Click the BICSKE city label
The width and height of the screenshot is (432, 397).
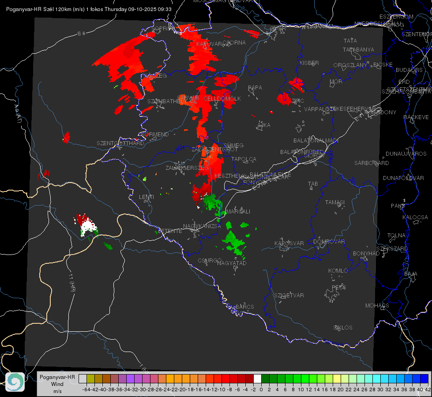[x=383, y=65]
